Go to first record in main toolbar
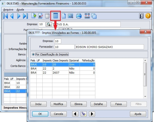The image size is (154, 122). 5,16
